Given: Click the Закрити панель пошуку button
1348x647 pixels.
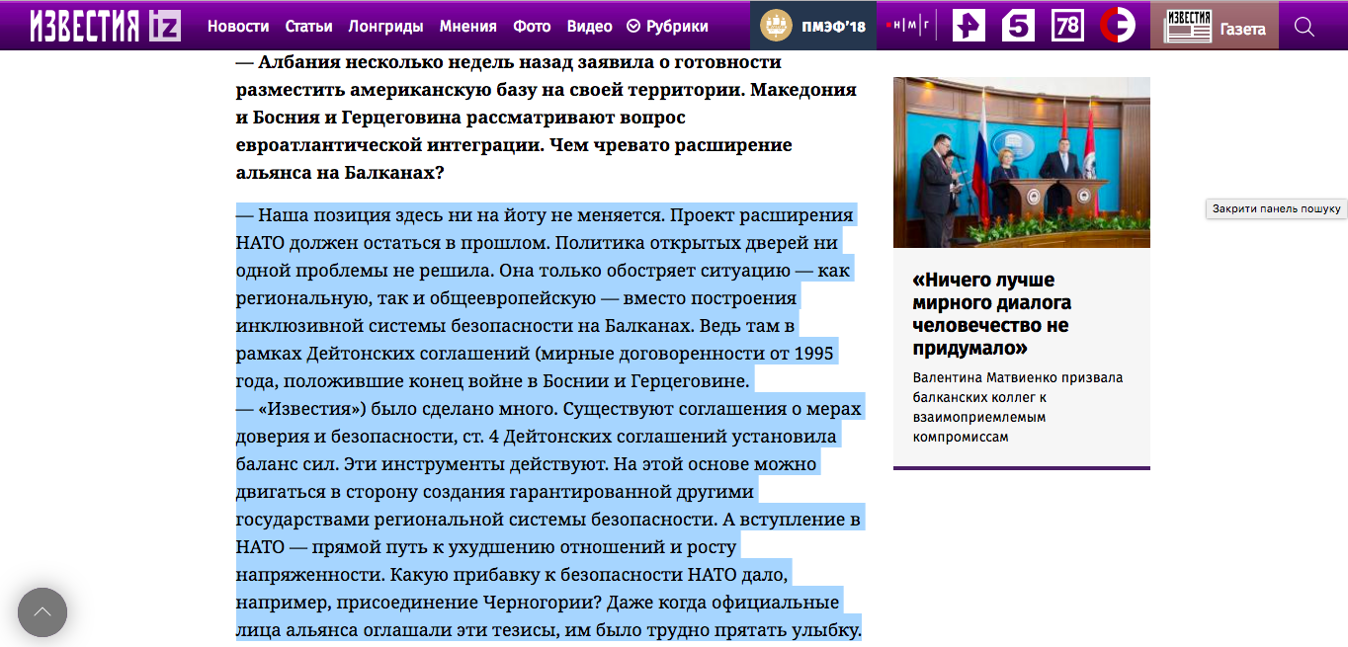Looking at the screenshot, I should coord(1276,209).
